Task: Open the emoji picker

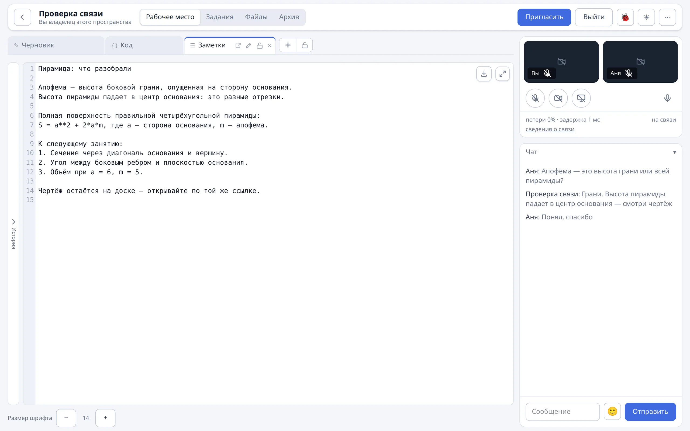Action: click(x=612, y=411)
